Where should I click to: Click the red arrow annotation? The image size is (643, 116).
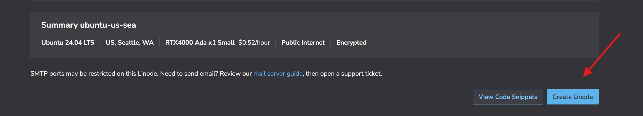(602, 55)
